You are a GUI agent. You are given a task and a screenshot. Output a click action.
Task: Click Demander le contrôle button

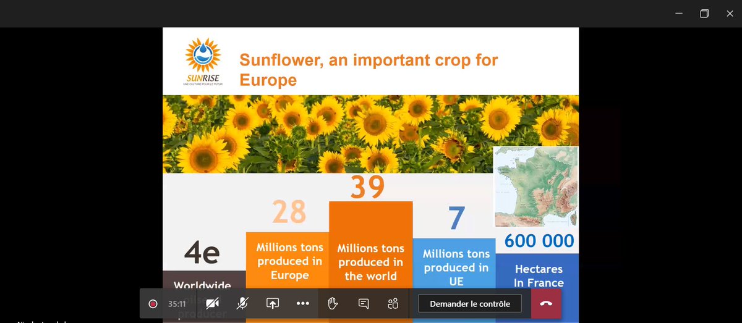[x=470, y=304]
